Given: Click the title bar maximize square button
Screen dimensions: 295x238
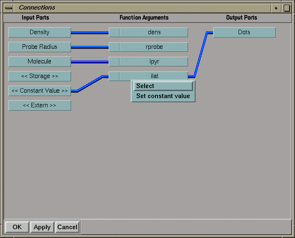Looking at the screenshot, I should pyautogui.click(x=287, y=8).
